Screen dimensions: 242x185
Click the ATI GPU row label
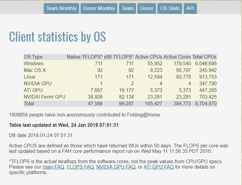tap(33, 90)
